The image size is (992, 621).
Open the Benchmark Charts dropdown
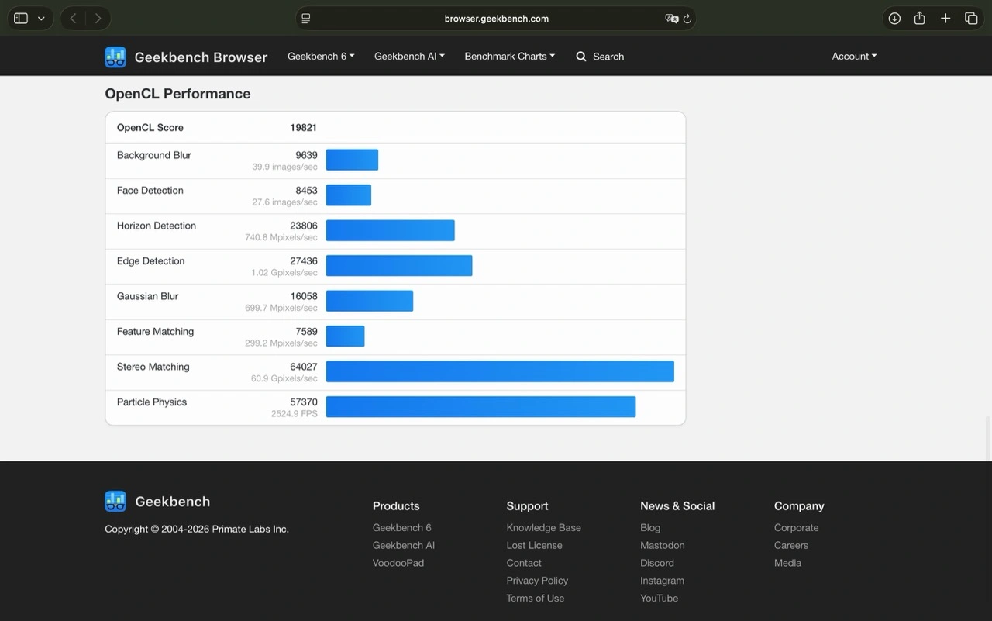click(x=509, y=57)
